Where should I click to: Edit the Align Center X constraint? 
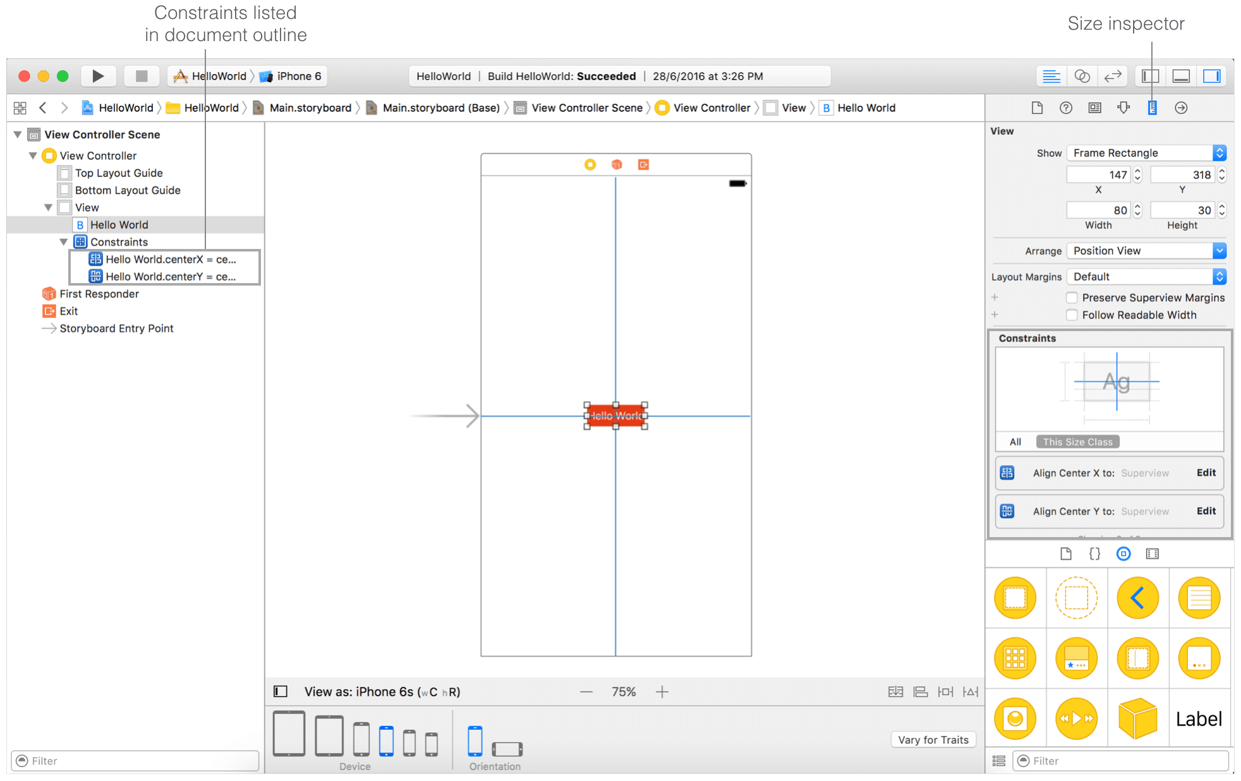click(1206, 473)
